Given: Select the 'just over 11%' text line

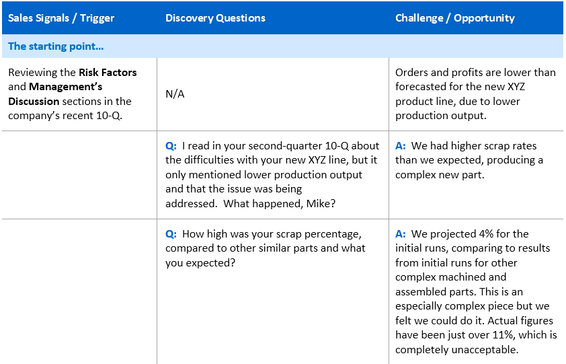Looking at the screenshot, I should point(476,335).
